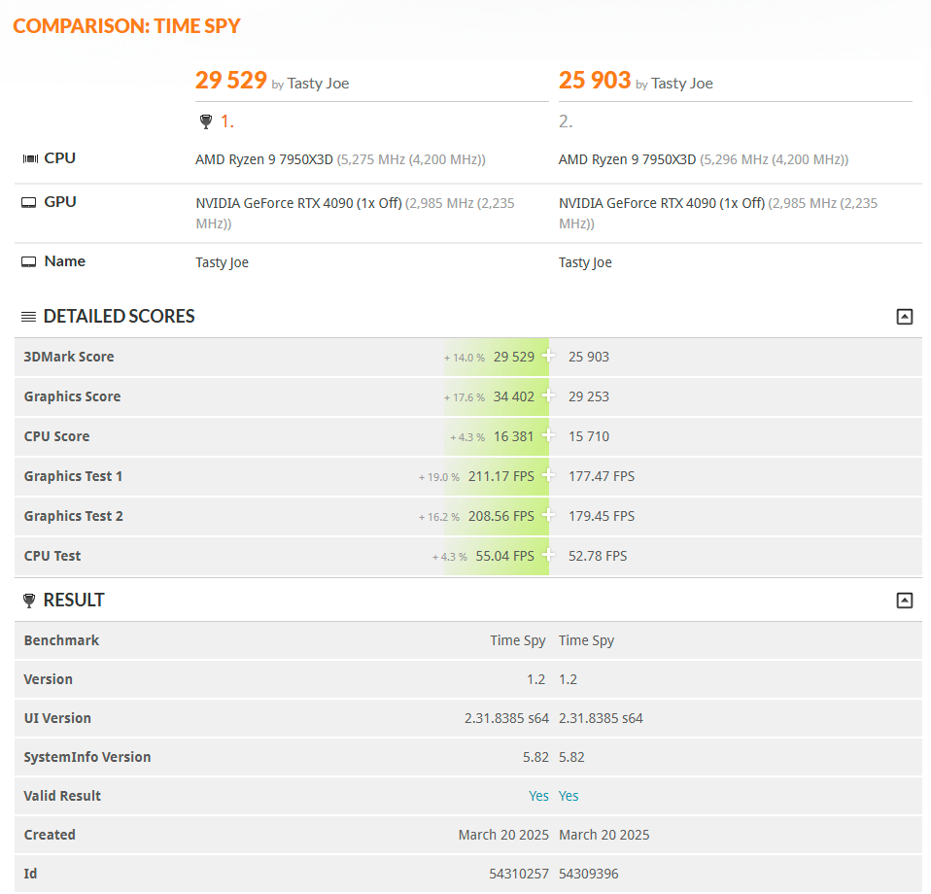
Task: Select the SystemInfo Version row label
Action: point(87,757)
